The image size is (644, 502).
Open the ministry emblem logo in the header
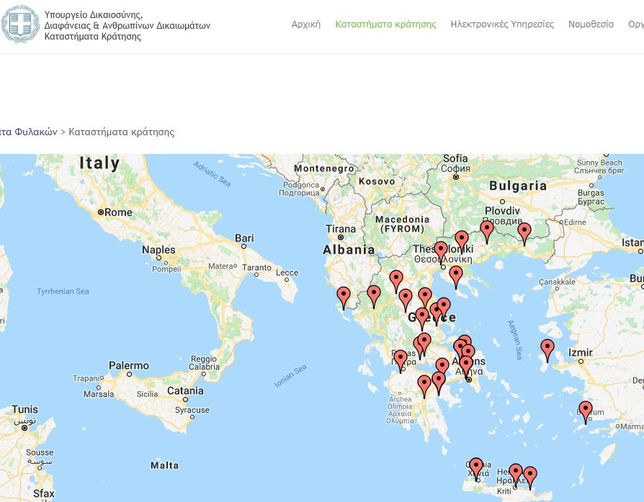tap(20, 24)
